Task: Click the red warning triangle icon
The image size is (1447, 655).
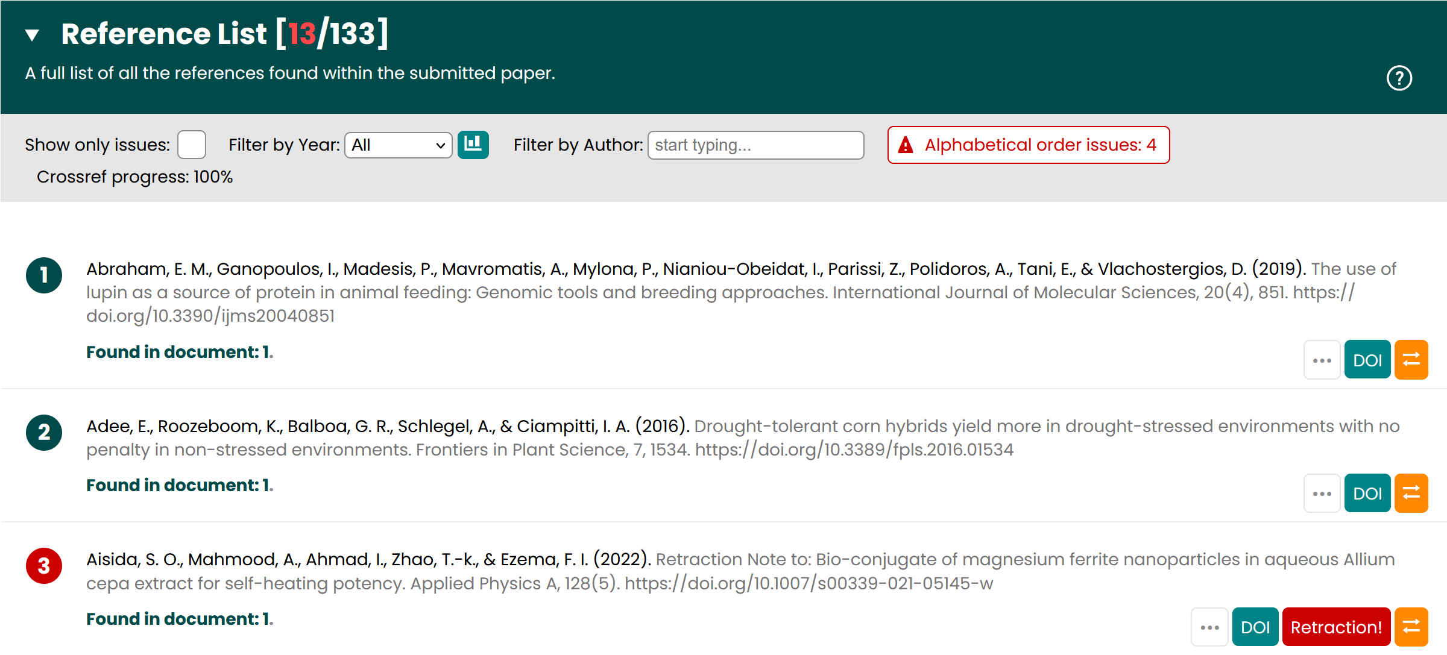Action: 906,145
